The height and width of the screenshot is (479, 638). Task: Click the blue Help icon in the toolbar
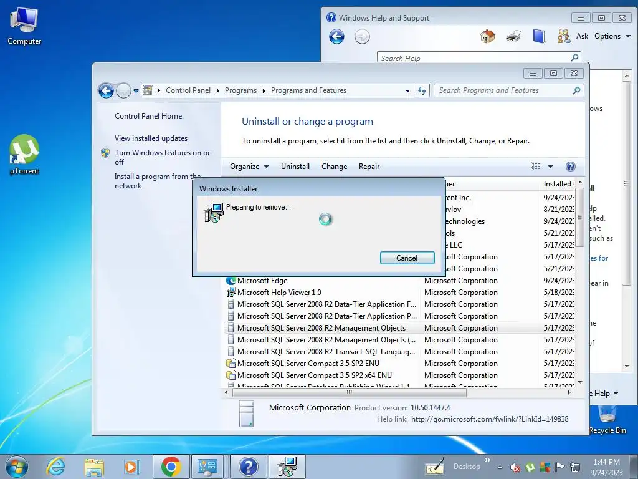coord(571,166)
